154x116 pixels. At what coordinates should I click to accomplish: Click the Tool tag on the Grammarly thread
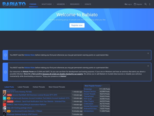click(9, 98)
